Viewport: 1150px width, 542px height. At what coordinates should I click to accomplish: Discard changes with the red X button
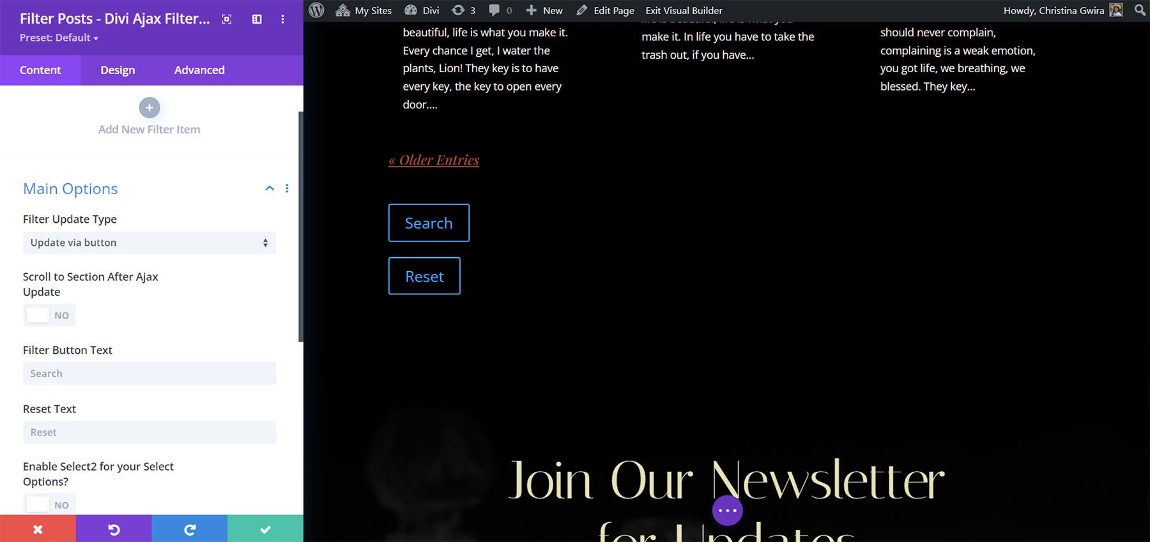(x=38, y=529)
